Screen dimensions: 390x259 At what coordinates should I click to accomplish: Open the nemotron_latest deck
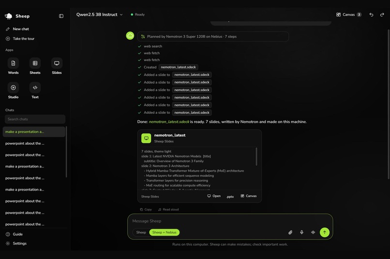(214, 196)
